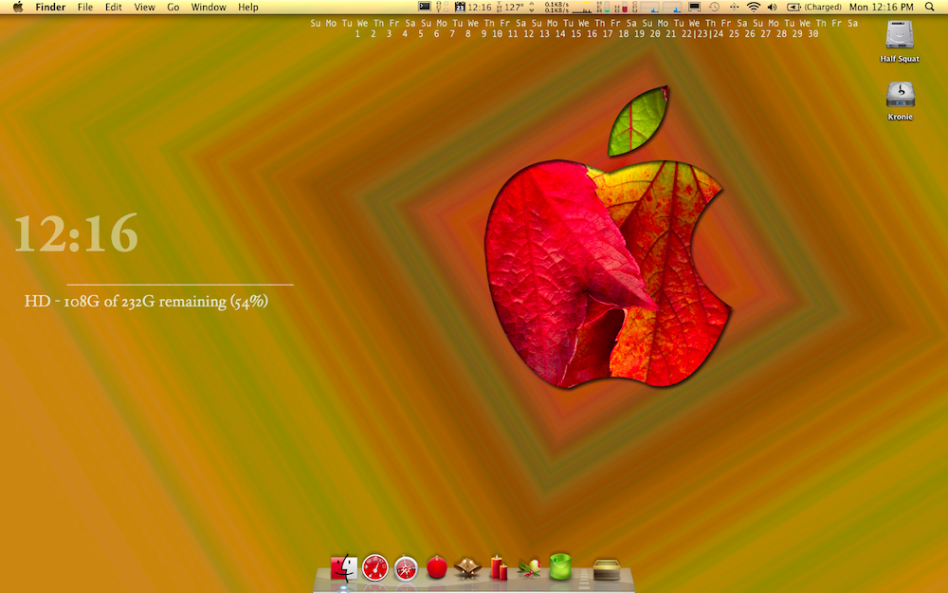Open the volume control icon
Screen dimensions: 948x593
point(772,7)
